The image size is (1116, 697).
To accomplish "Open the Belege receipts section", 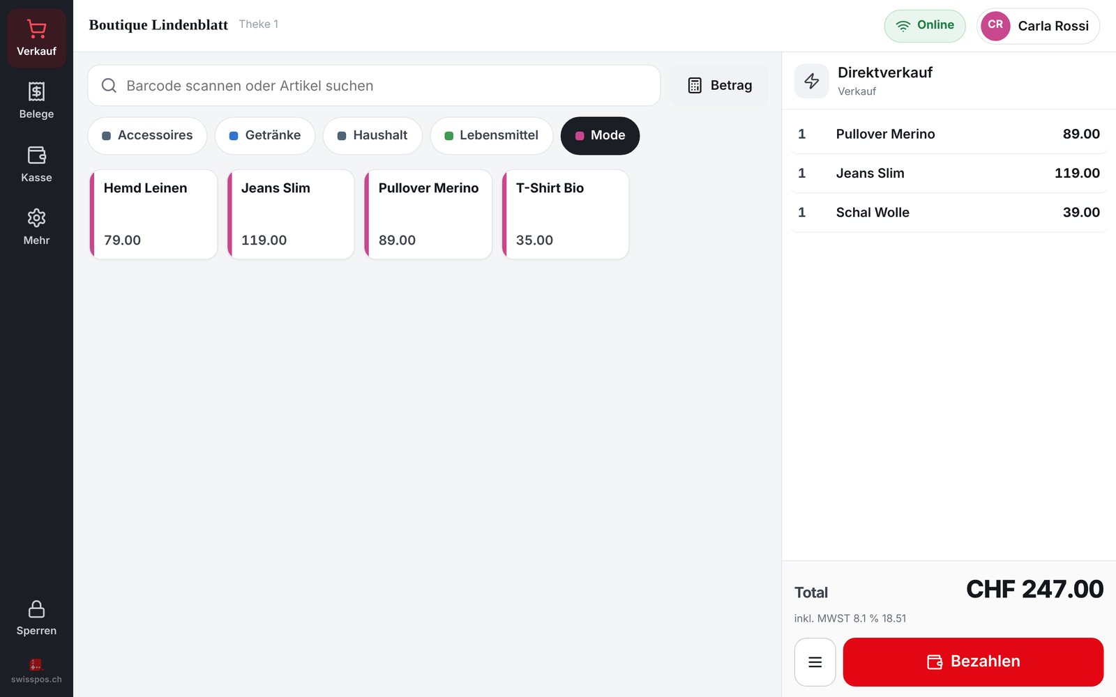I will pyautogui.click(x=36, y=101).
